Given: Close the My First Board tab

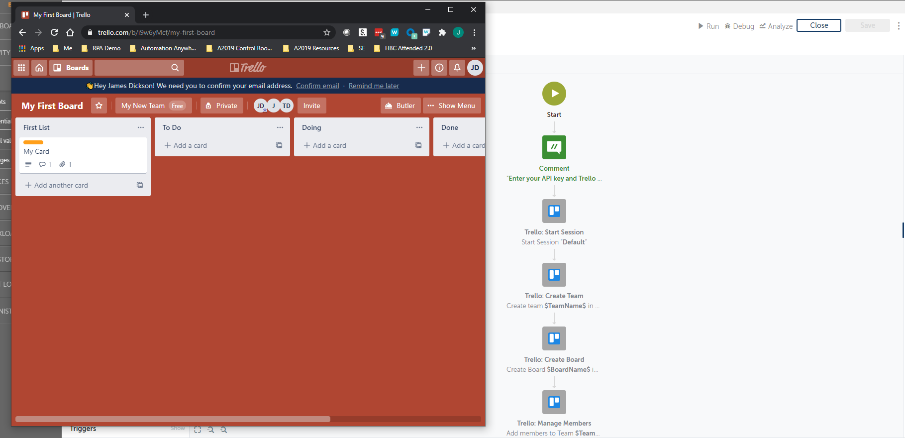Looking at the screenshot, I should coord(127,15).
